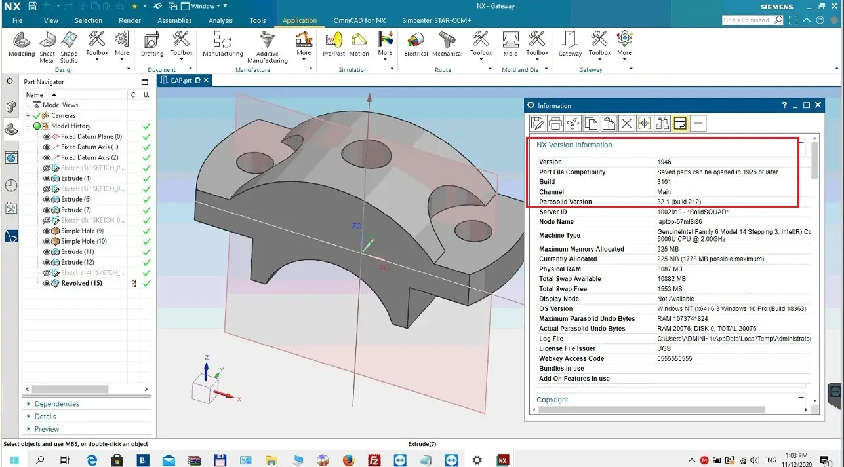Open FileZilla from the taskbar
Viewport: 844px width, 467px height.
click(374, 460)
